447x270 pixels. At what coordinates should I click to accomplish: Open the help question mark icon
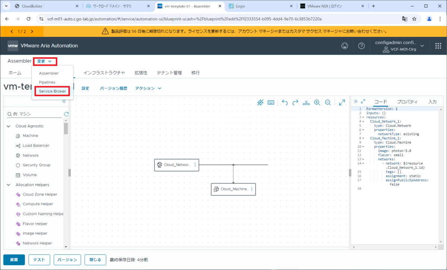coord(361,46)
